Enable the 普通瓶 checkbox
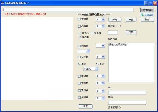Viewport: 158px width, 112px height. [79, 19]
